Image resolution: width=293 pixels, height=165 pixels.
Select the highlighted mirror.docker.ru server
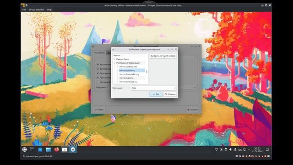(x=132, y=71)
